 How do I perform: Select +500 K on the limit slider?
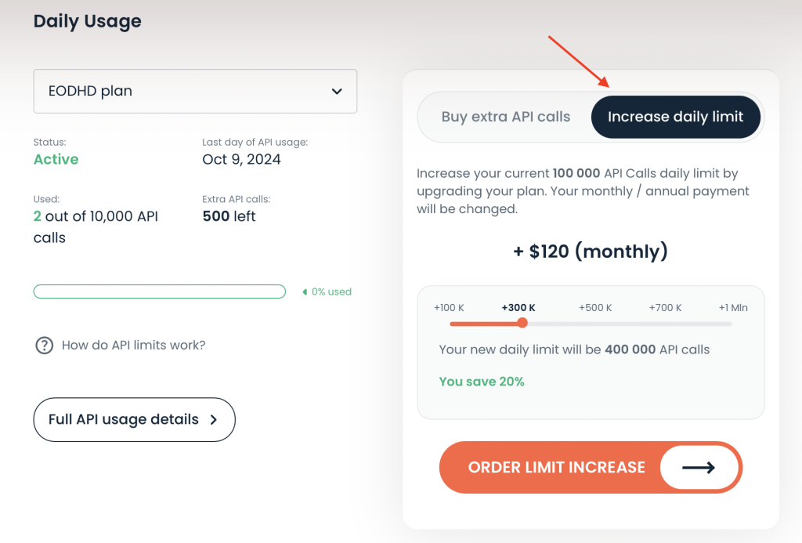pos(595,322)
